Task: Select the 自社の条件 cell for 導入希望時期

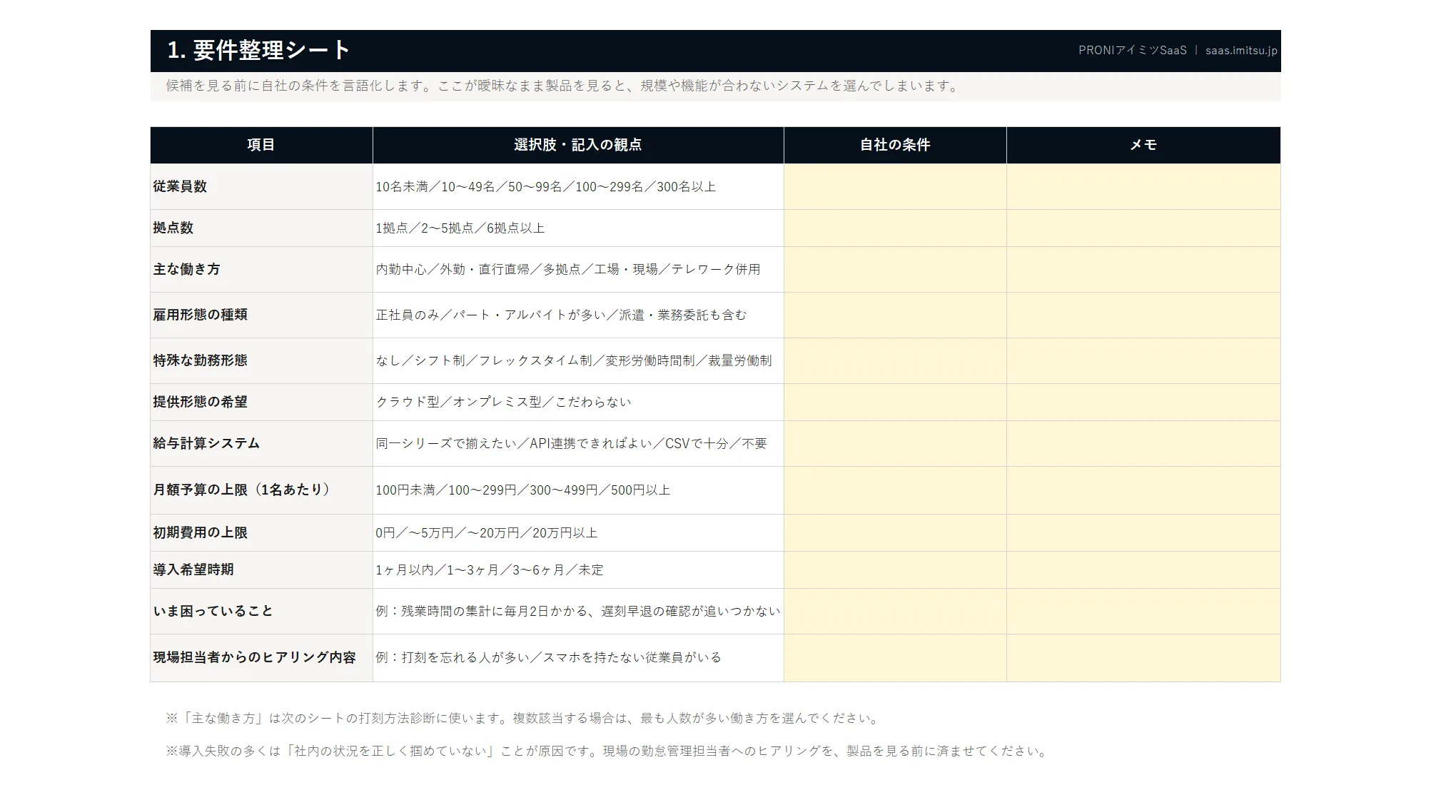Action: click(x=895, y=569)
